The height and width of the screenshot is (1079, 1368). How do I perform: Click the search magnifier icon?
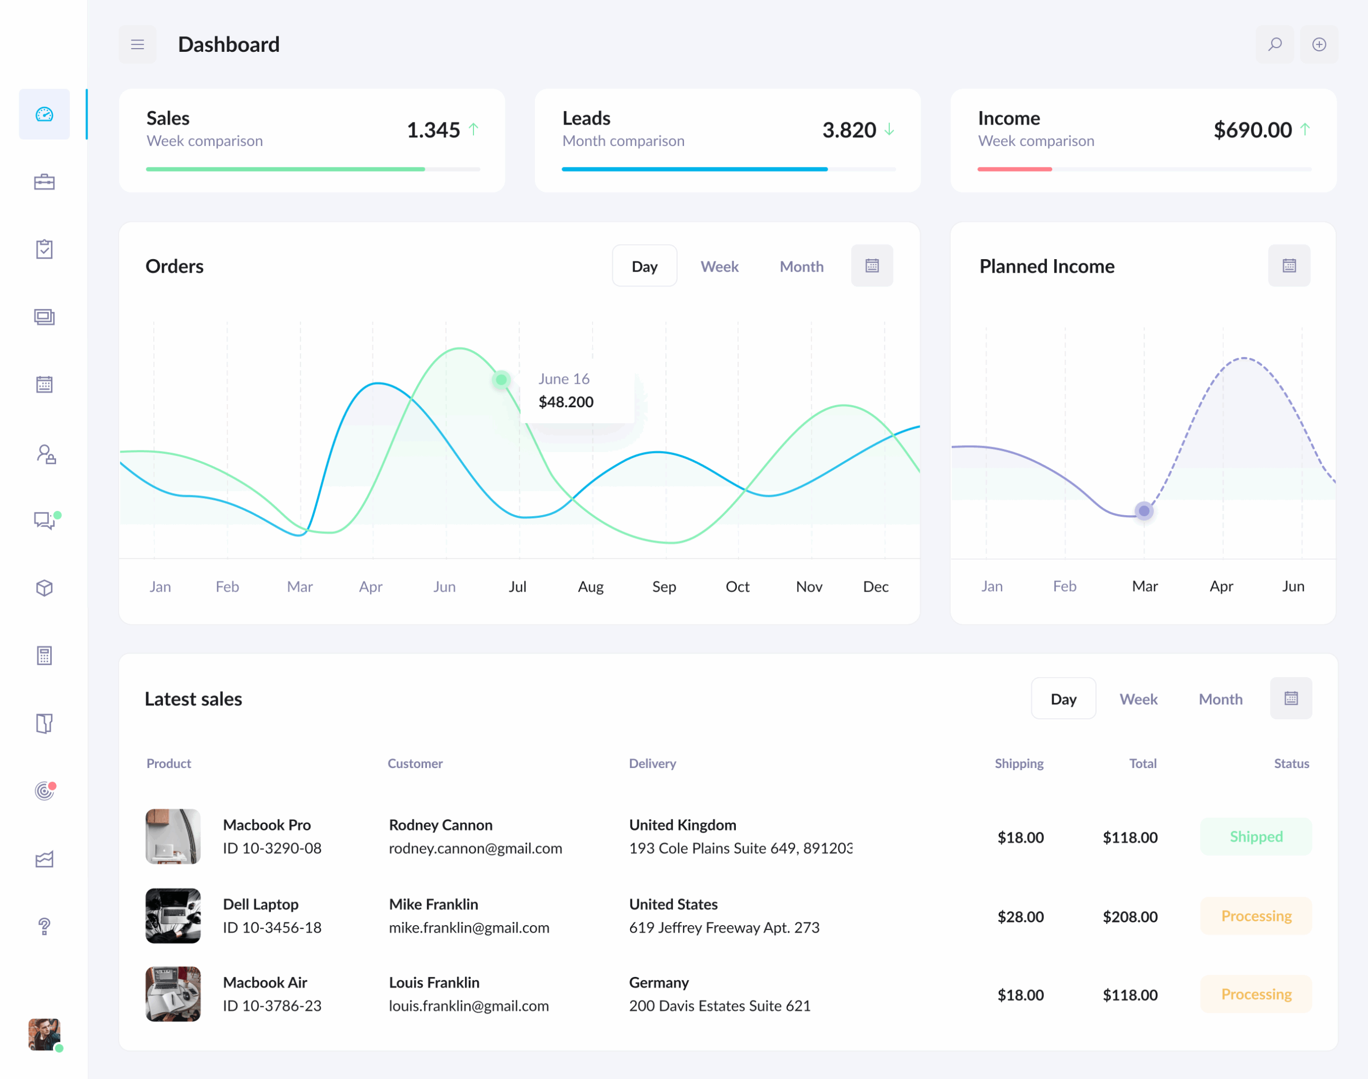1274,44
